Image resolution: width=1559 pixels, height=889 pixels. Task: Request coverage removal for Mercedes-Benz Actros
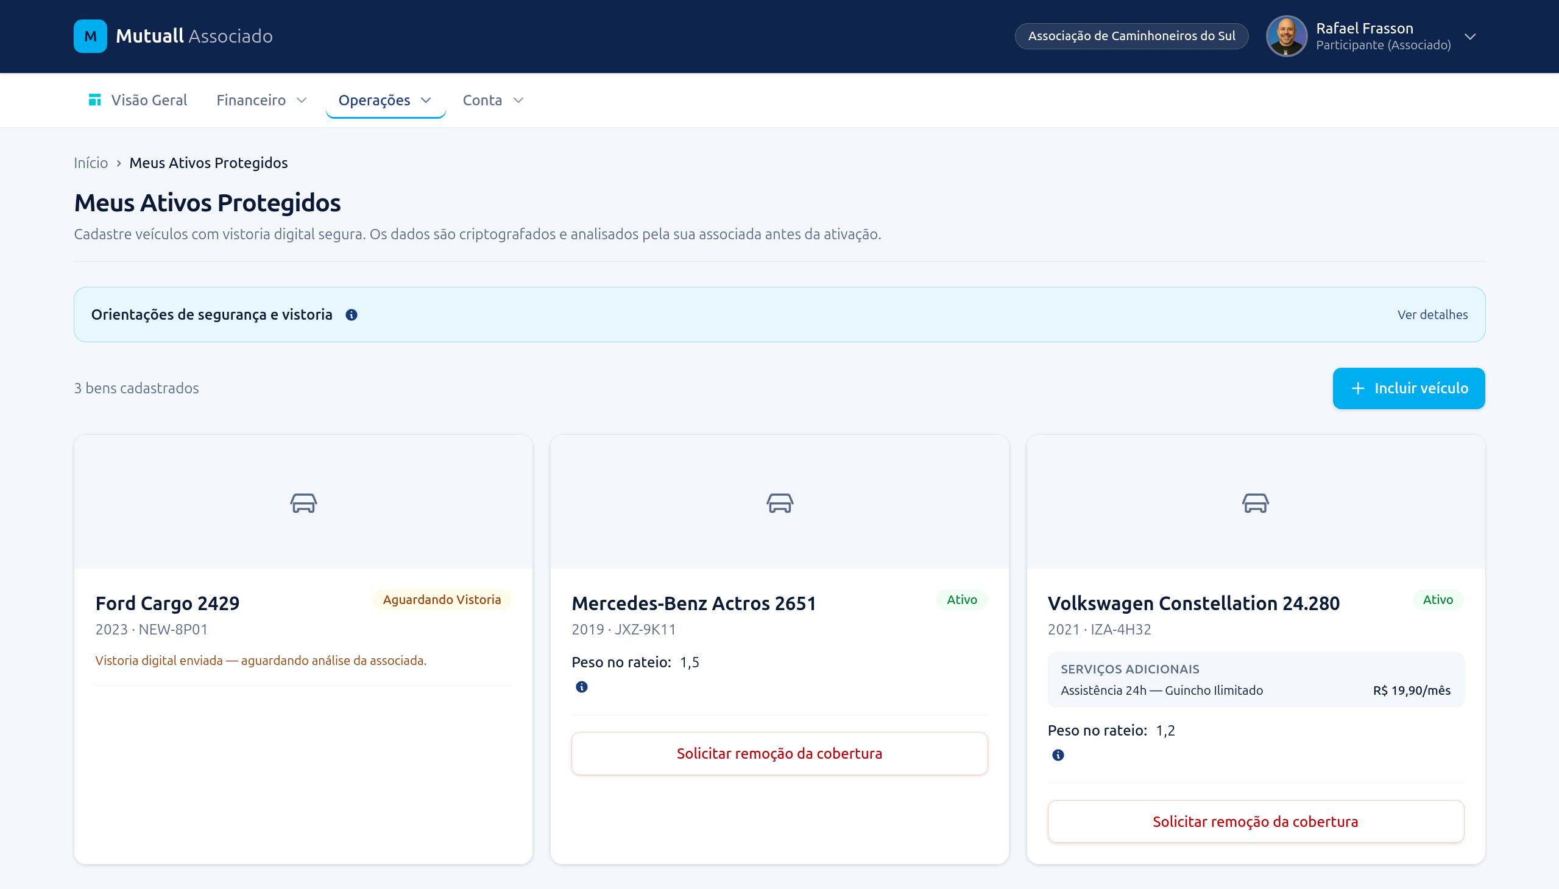780,753
